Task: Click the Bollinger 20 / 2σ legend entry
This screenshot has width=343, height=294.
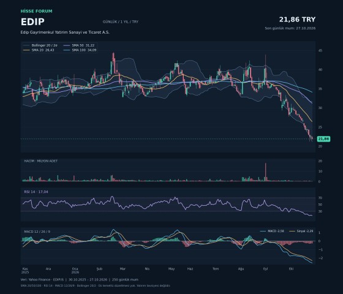Action: [40, 45]
